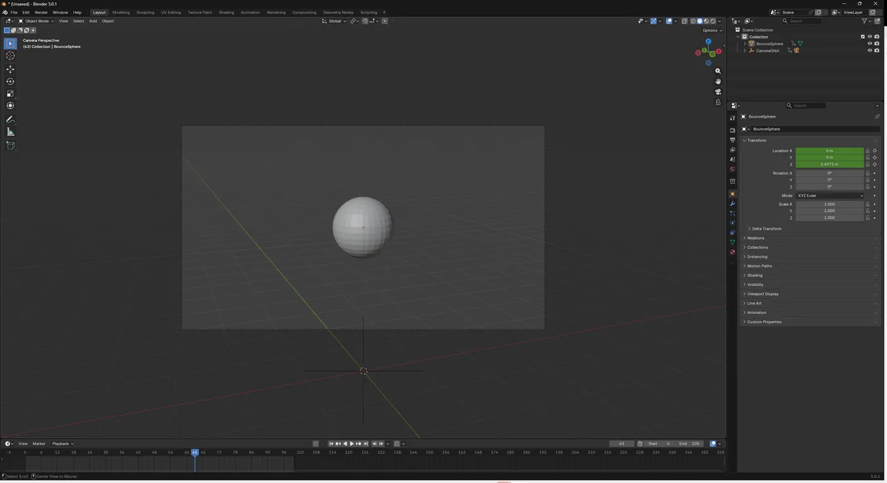Open the Render menu
This screenshot has height=483, width=887.
pos(41,12)
